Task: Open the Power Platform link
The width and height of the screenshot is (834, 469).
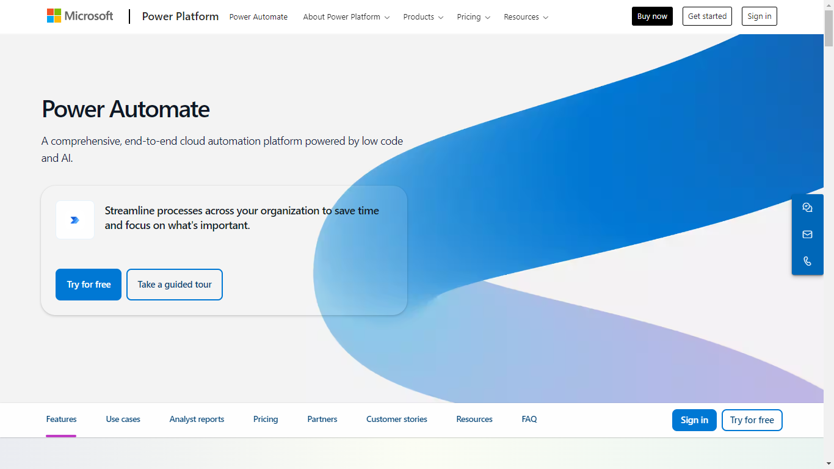Action: [x=180, y=16]
